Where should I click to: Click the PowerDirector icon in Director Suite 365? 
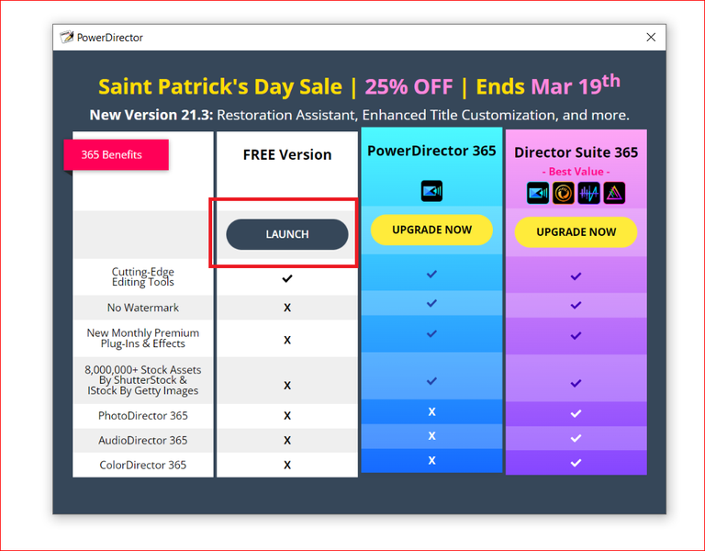pyautogui.click(x=538, y=193)
